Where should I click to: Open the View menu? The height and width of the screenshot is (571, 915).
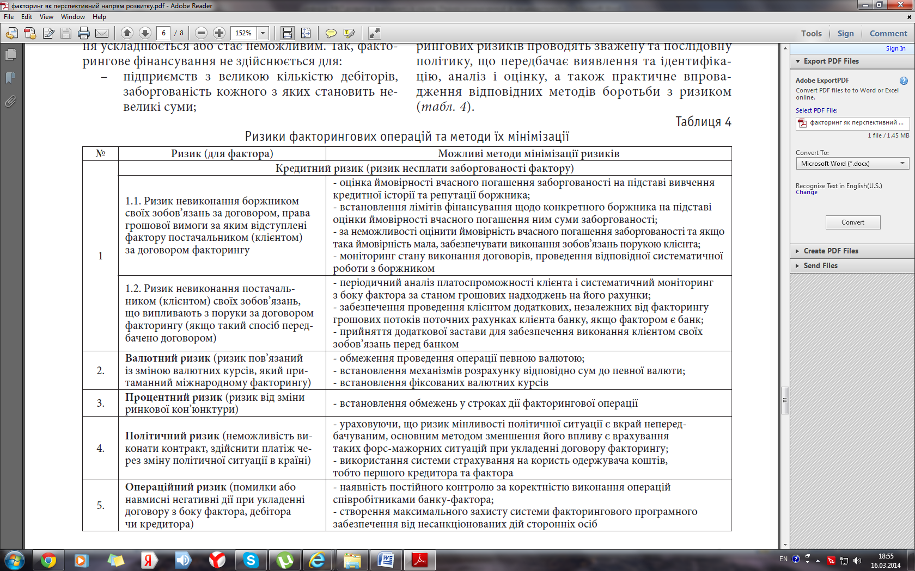(46, 17)
